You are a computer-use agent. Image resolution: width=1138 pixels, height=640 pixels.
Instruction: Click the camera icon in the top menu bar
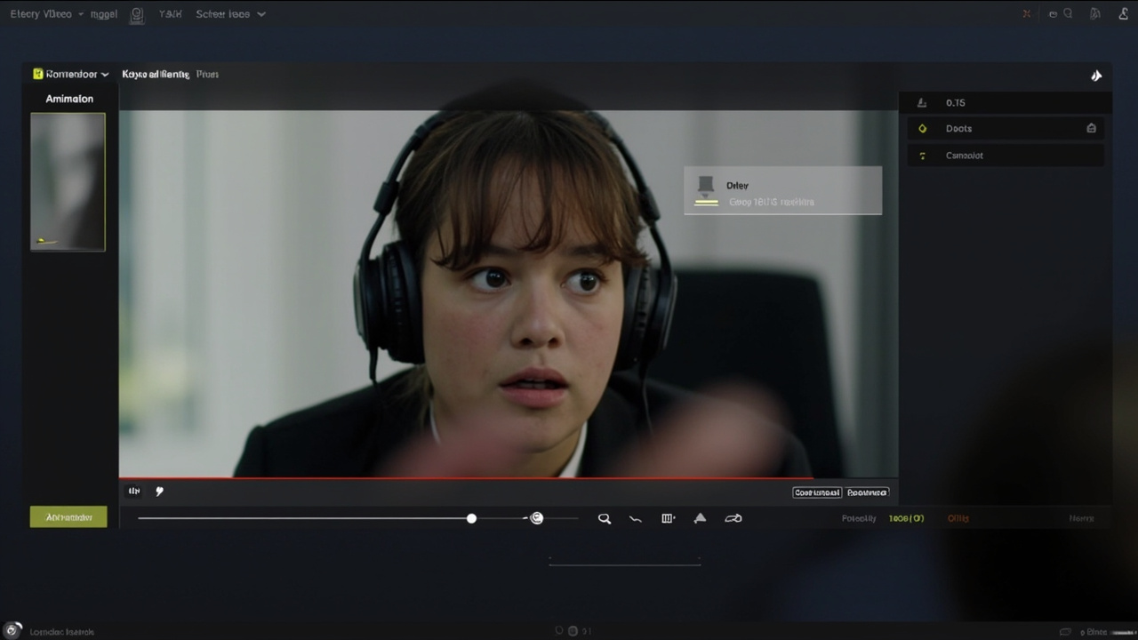[136, 14]
